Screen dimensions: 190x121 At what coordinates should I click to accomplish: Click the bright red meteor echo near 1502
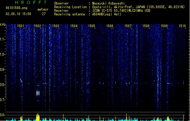(38, 93)
